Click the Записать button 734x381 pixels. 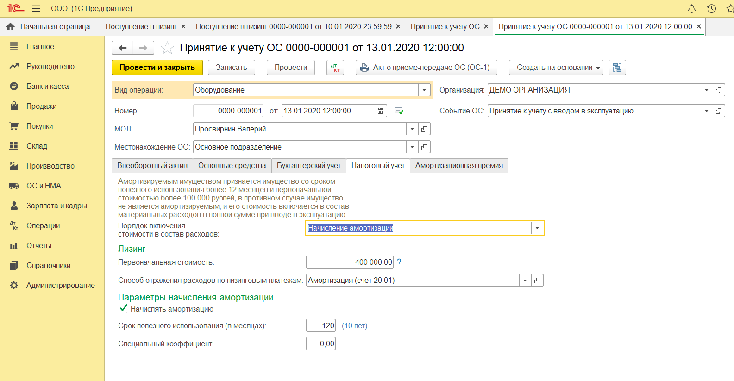(231, 68)
